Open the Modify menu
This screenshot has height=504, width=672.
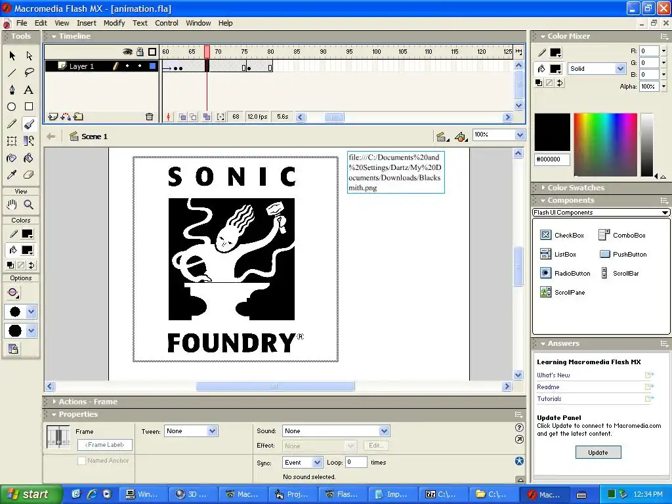[114, 23]
